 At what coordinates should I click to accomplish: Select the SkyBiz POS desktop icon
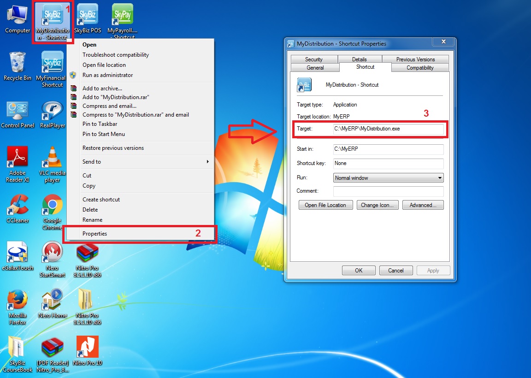point(87,16)
